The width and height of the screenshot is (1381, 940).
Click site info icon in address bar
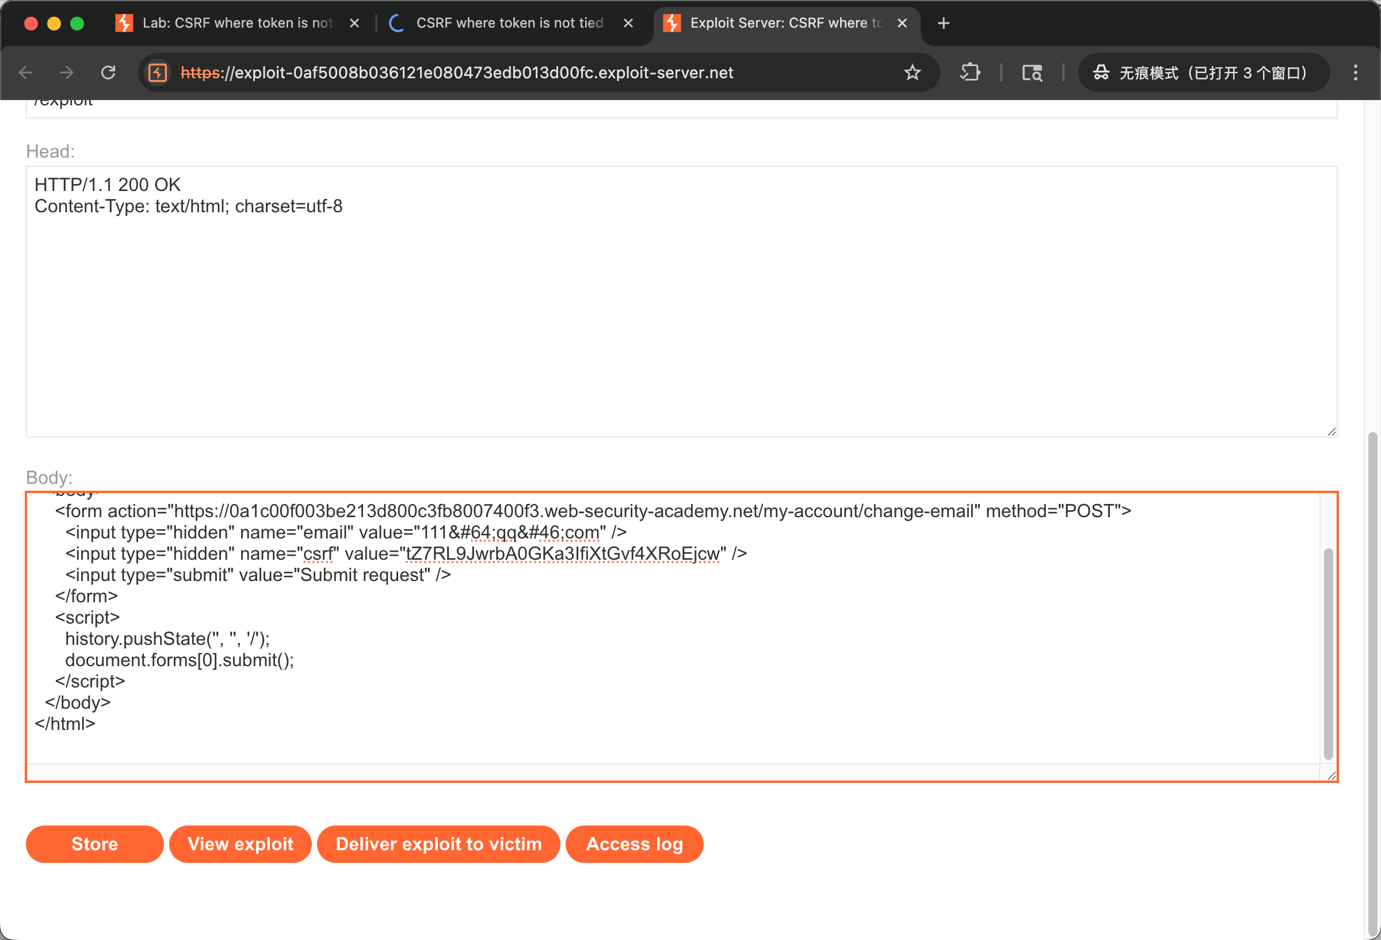[x=158, y=72]
